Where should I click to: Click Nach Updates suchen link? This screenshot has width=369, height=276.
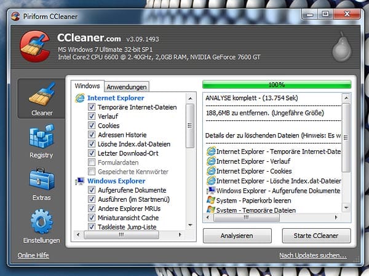tap(313, 255)
